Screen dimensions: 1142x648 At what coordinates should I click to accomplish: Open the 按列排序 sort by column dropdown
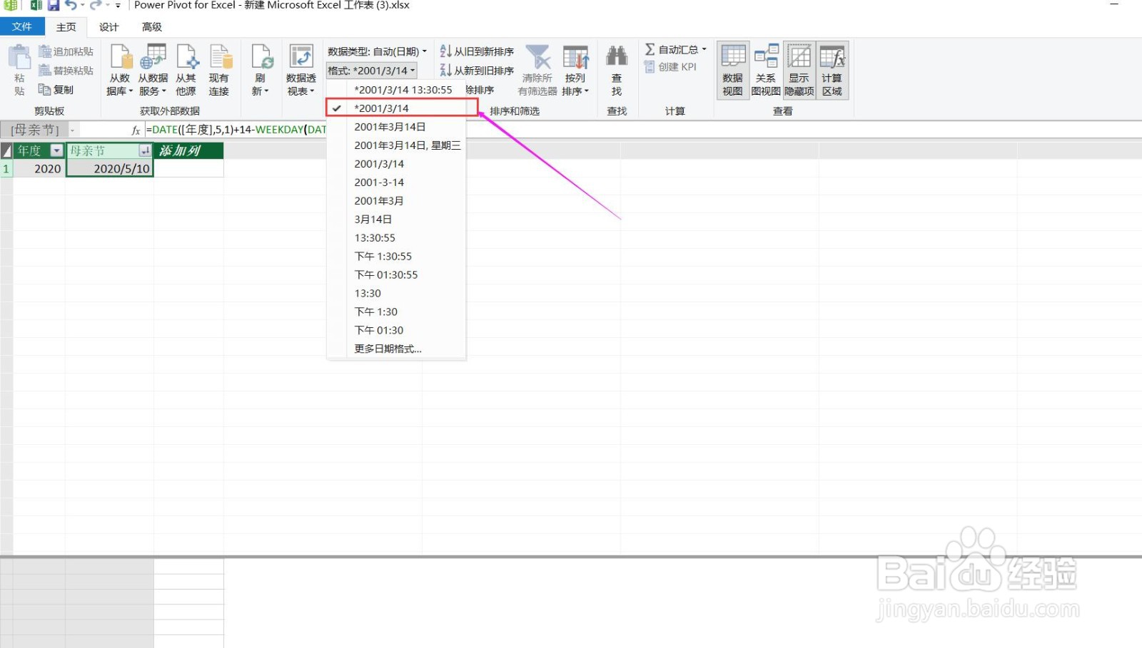575,70
